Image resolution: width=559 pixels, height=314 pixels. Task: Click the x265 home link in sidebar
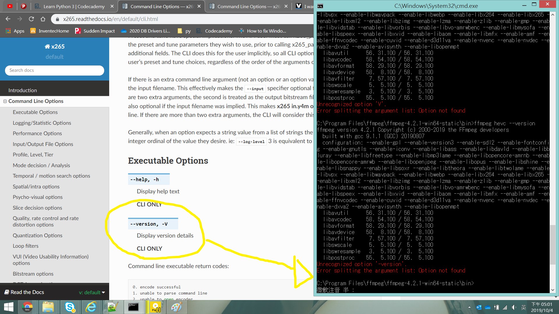coord(54,47)
